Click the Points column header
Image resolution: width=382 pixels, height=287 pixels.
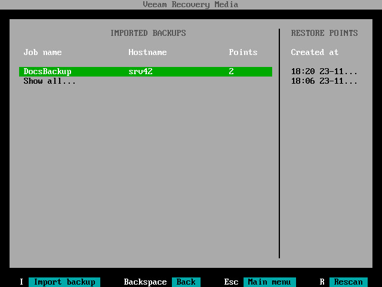243,52
